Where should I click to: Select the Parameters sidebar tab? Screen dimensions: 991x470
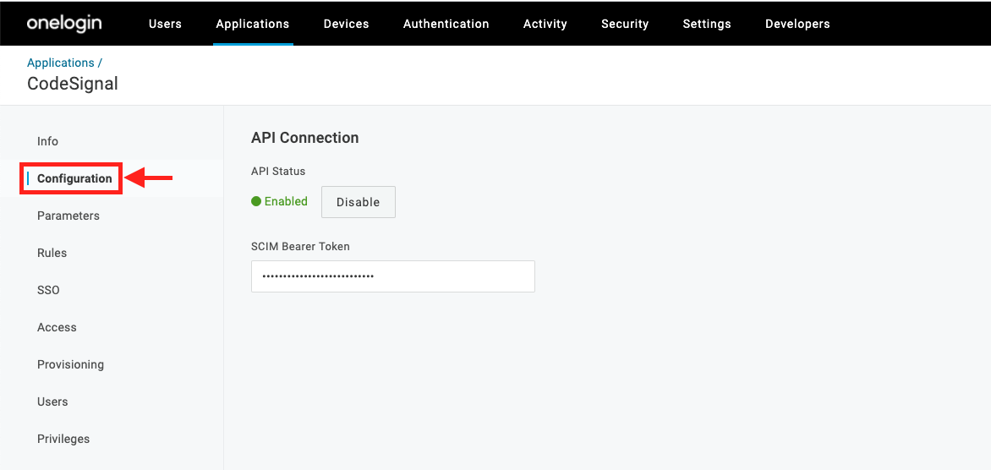pyautogui.click(x=68, y=216)
